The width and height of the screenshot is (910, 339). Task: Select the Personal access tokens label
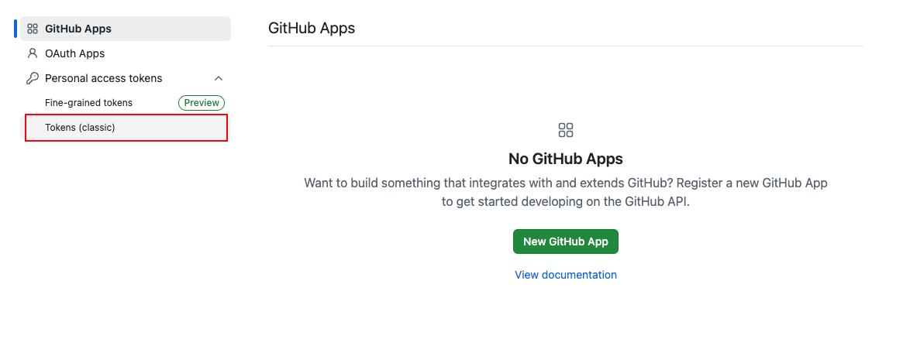click(104, 78)
